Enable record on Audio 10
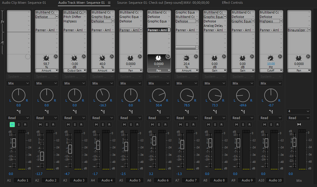 click(277, 125)
